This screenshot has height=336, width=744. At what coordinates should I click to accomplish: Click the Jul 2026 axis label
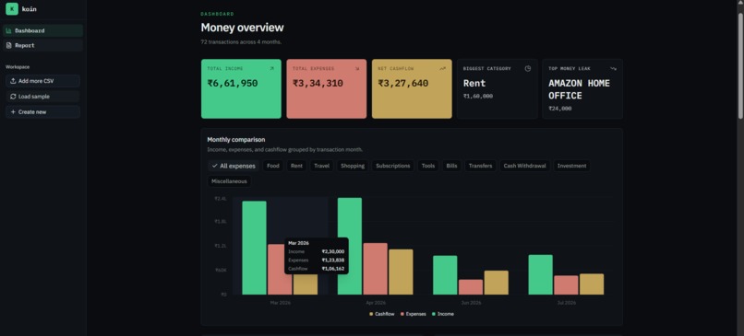(566, 302)
